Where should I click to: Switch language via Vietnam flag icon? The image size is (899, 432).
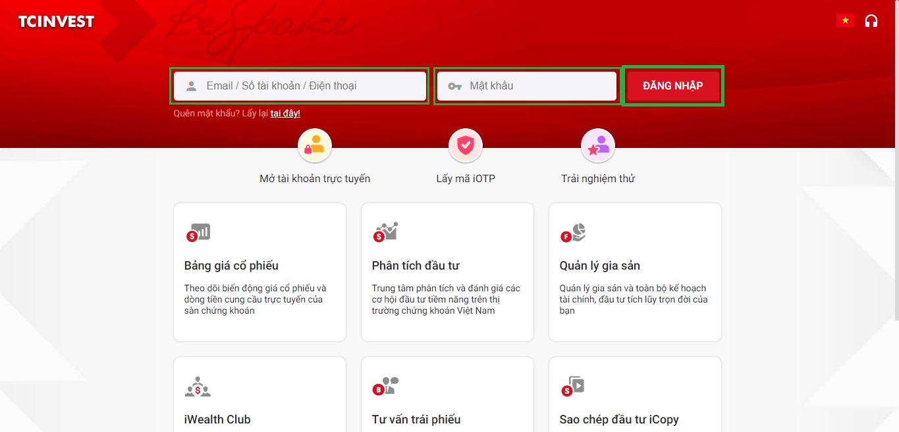(845, 21)
